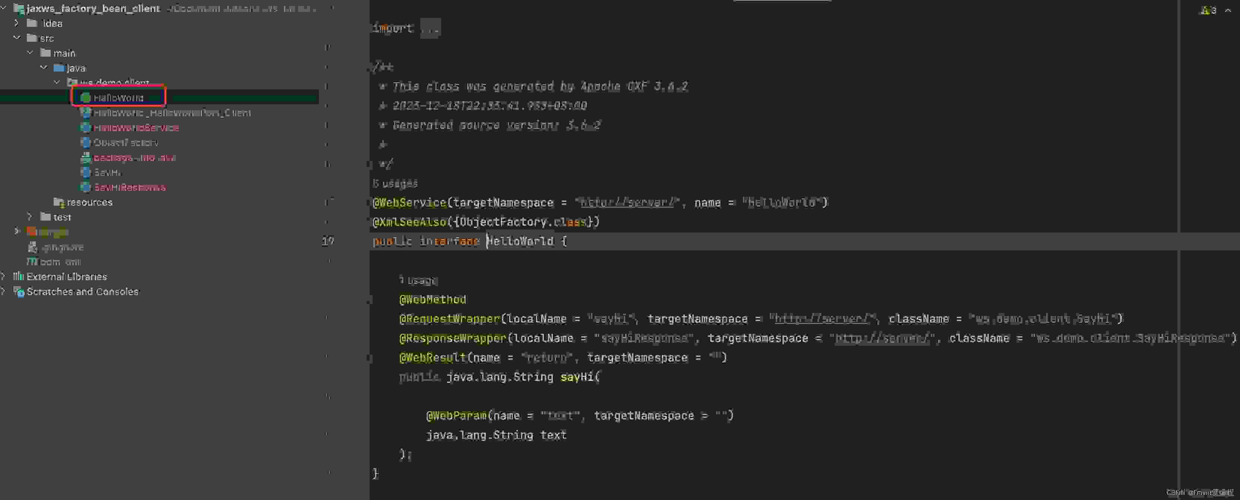Viewport: 1240px width, 500px height.
Task: Expand the test folder chevron
Action: pyautogui.click(x=30, y=217)
